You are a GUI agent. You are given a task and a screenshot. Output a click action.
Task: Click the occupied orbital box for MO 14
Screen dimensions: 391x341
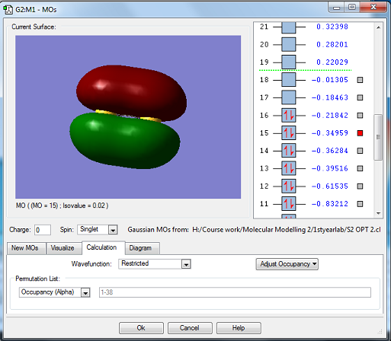coord(289,151)
